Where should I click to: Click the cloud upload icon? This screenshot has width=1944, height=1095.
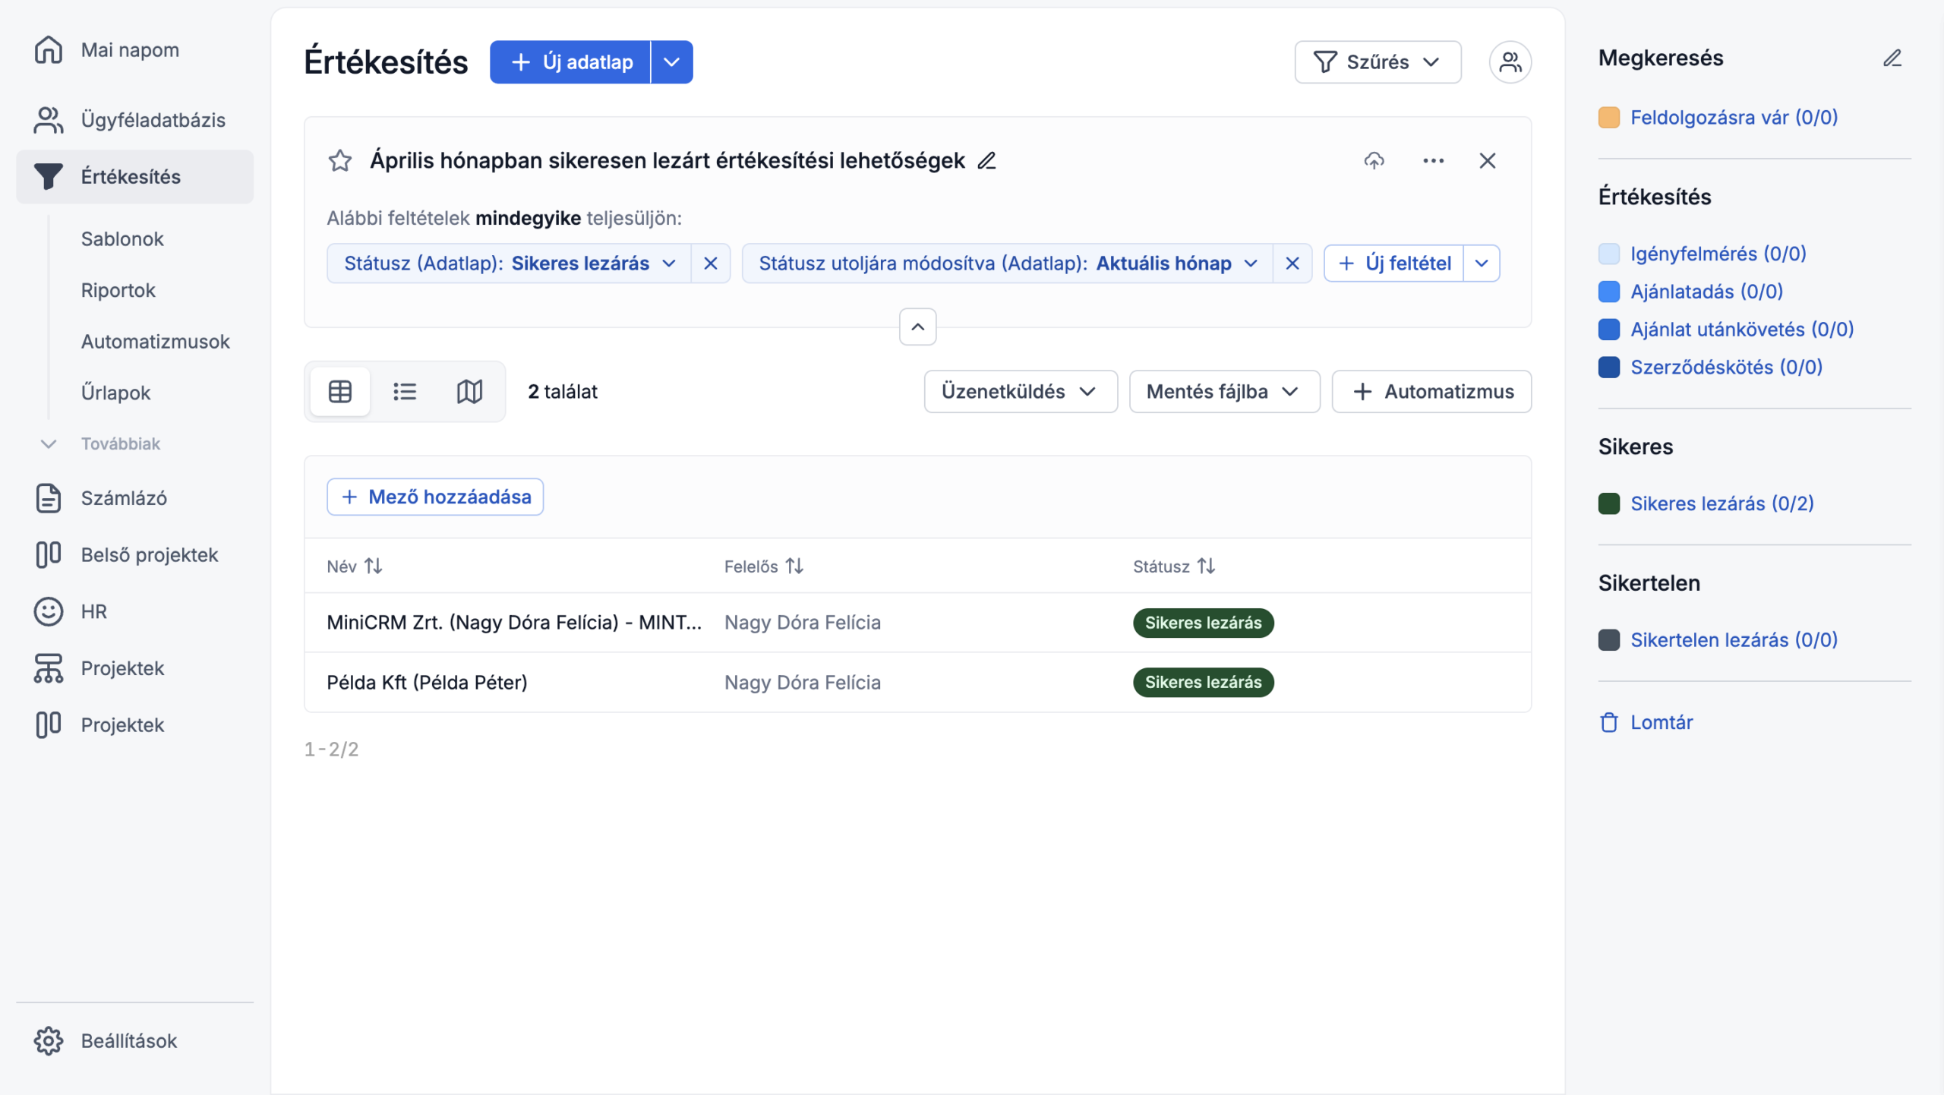(1374, 161)
